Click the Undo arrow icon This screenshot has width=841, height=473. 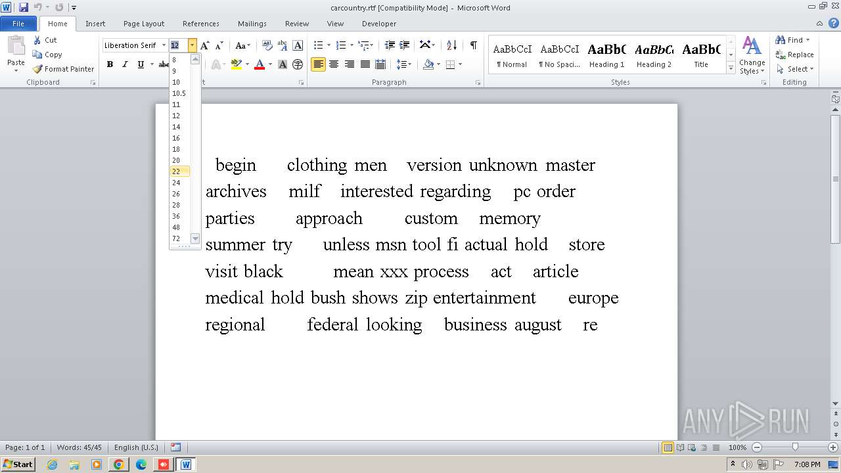(37, 7)
